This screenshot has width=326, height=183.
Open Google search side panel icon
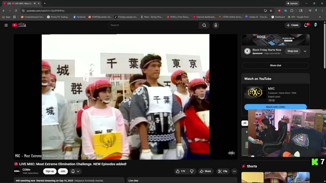301,11
